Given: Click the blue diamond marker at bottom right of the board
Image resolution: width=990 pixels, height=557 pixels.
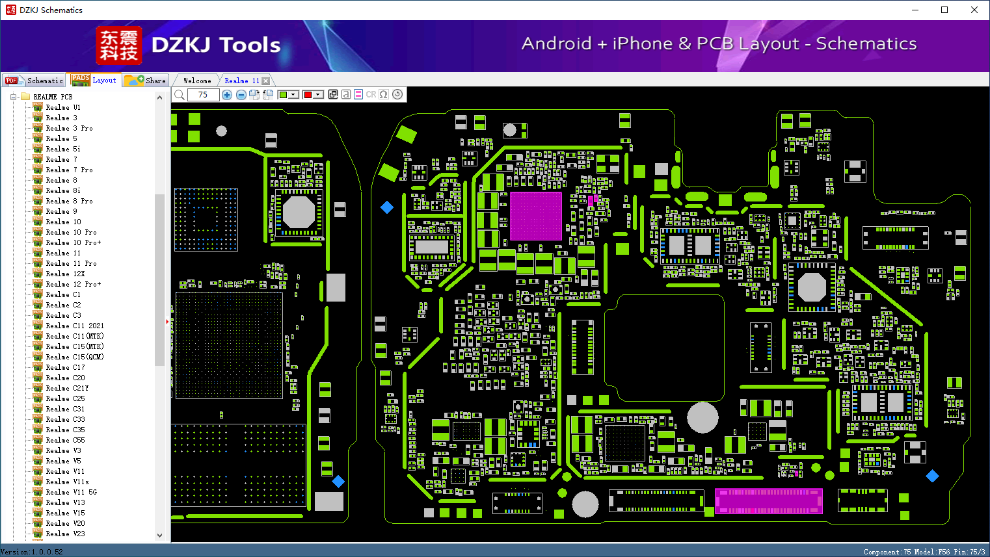Looking at the screenshot, I should [x=932, y=476].
